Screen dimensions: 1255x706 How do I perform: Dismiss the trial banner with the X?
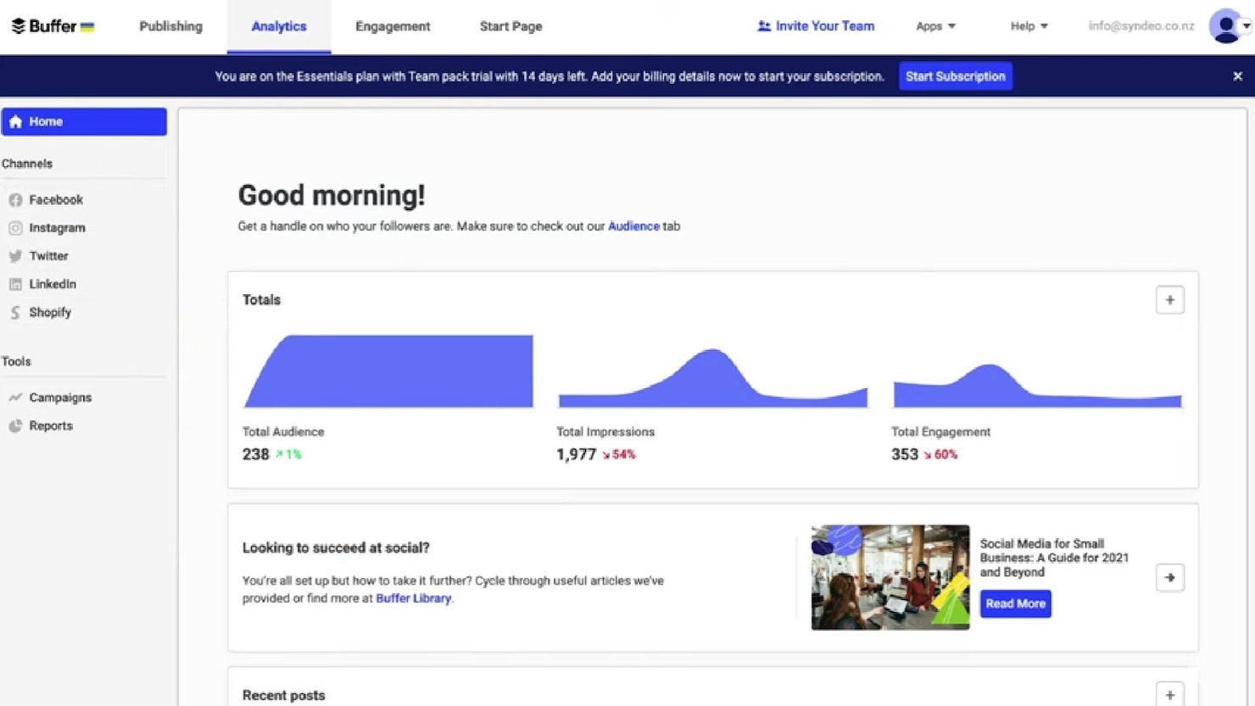(1237, 76)
